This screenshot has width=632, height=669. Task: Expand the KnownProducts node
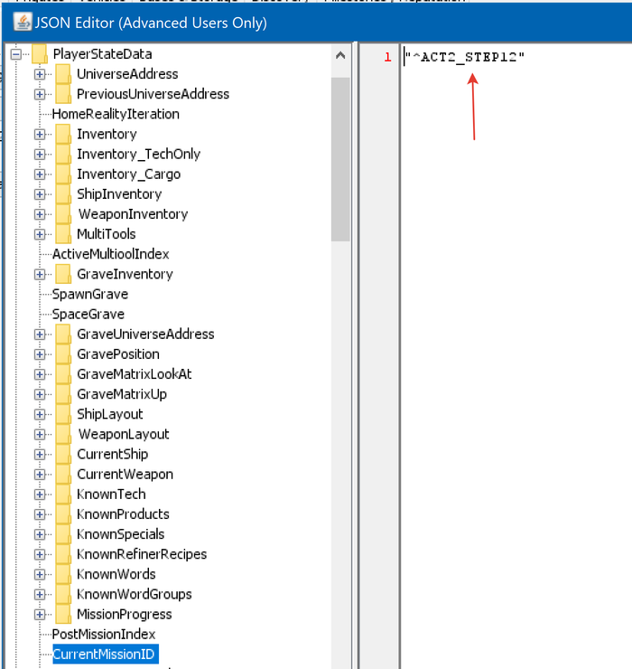[x=40, y=514]
